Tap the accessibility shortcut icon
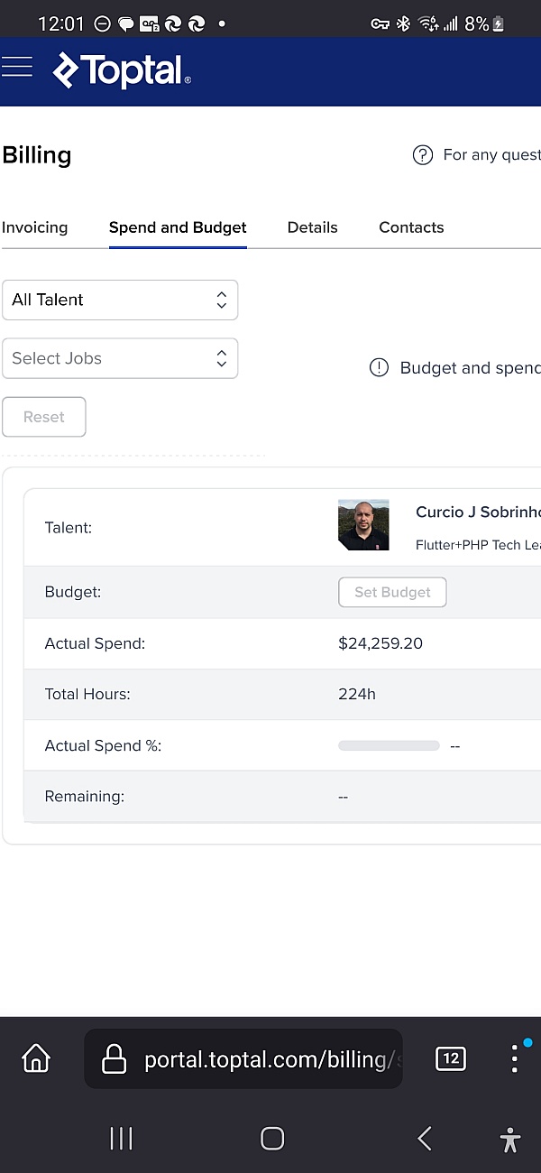Image resolution: width=541 pixels, height=1173 pixels. pos(510,1140)
